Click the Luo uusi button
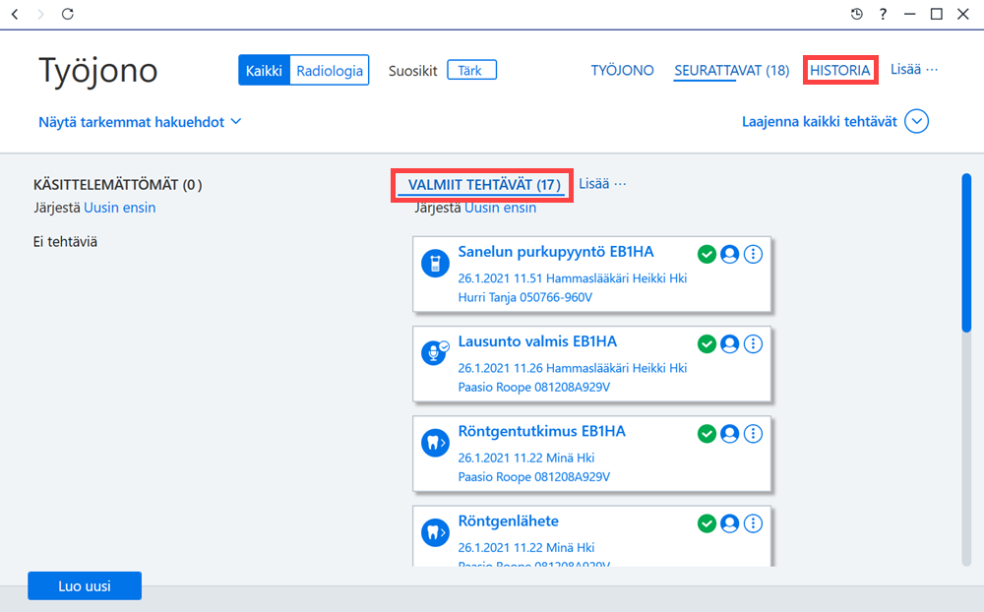The image size is (984, 612). (85, 585)
